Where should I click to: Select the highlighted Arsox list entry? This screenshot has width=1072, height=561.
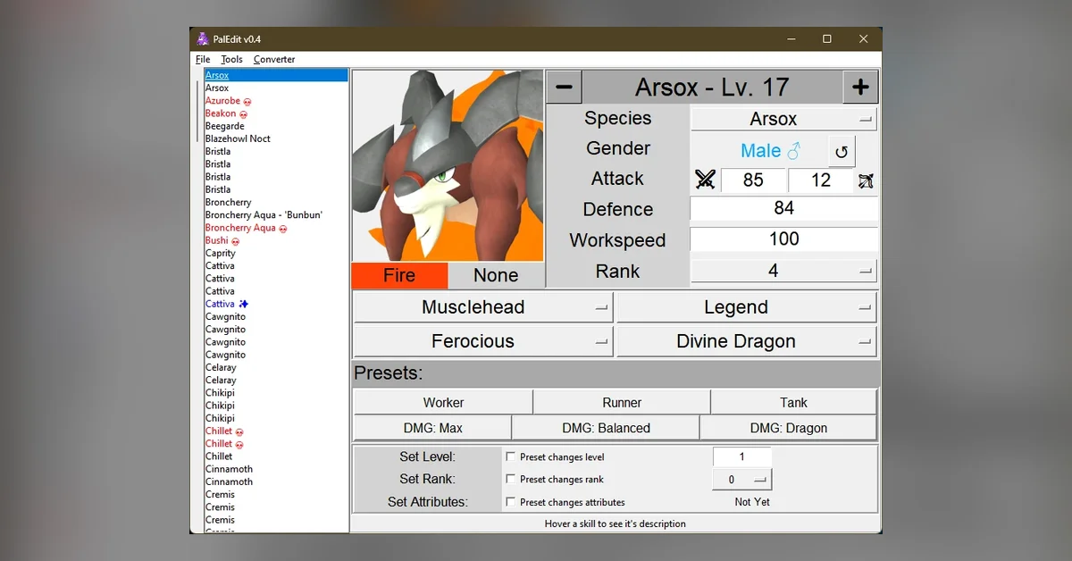click(276, 75)
